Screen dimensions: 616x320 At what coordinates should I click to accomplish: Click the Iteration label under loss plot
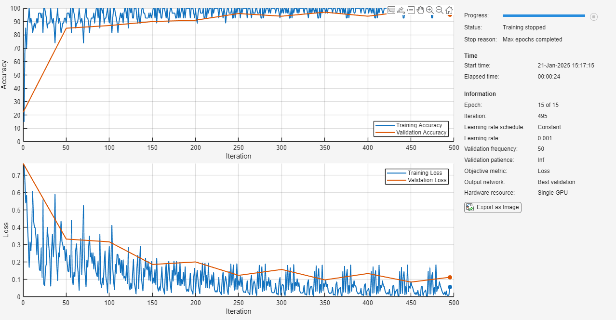(x=239, y=311)
